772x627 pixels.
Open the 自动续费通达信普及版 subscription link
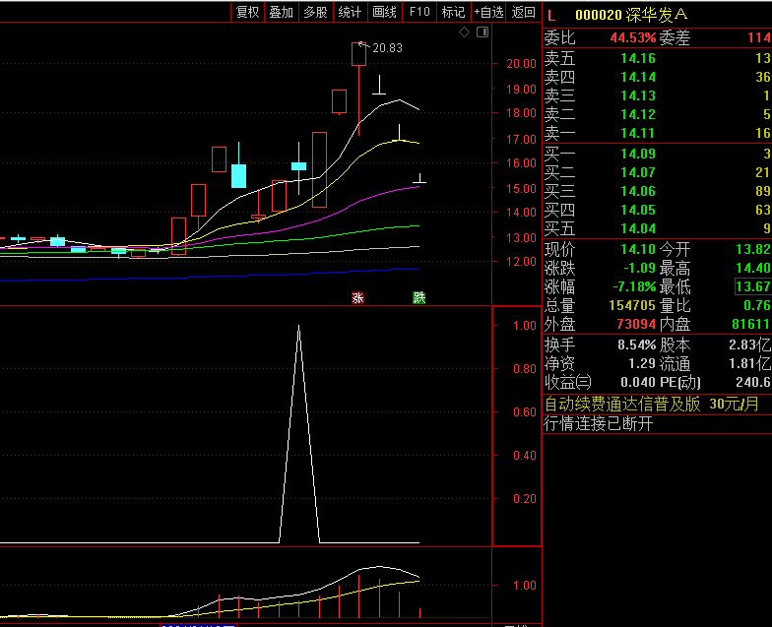(x=622, y=404)
